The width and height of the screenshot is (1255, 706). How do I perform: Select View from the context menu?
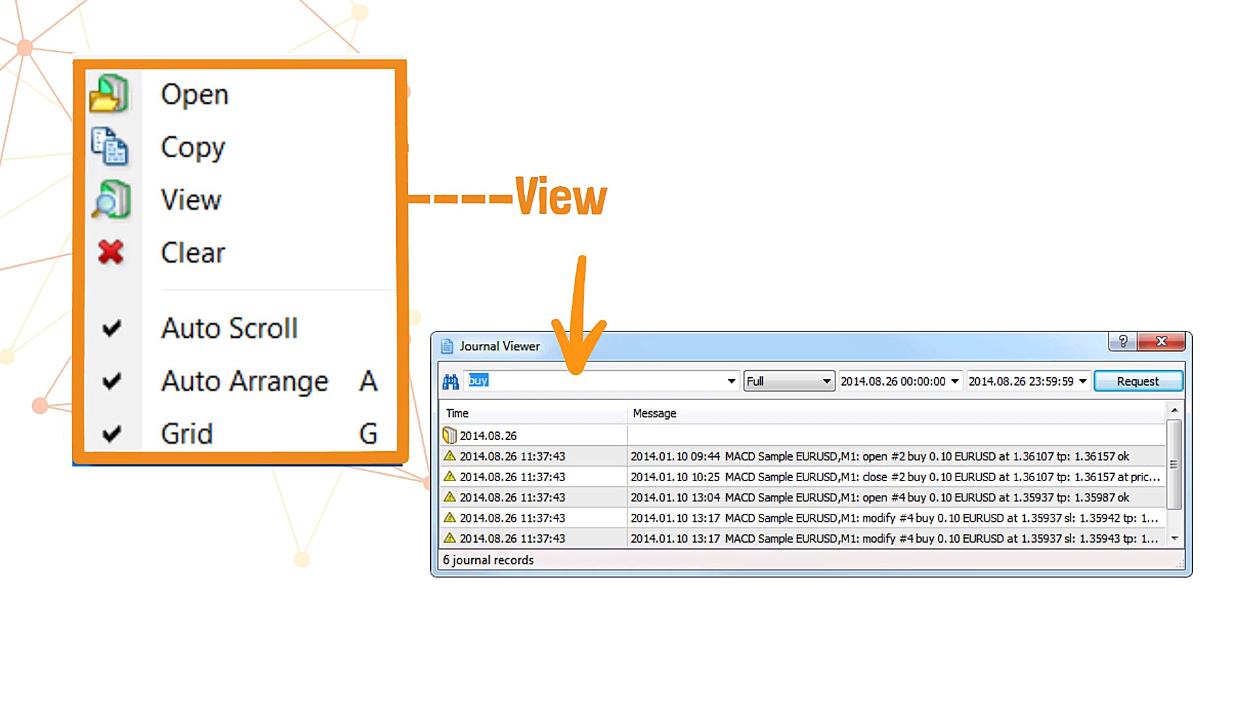tap(191, 200)
